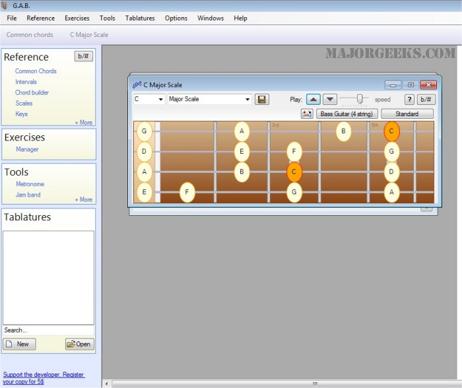This screenshot has height=388, width=462.
Task: Close the C Major Scale window
Action: click(428, 85)
